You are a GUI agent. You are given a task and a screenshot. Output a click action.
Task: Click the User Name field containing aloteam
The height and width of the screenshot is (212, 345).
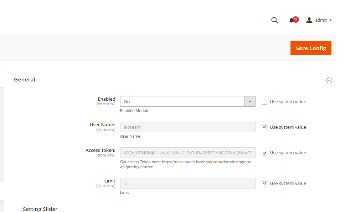(x=187, y=127)
